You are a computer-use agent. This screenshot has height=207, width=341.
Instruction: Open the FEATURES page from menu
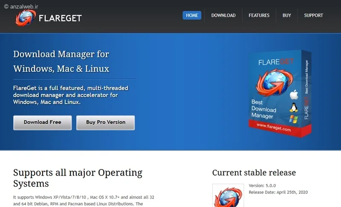click(x=259, y=15)
